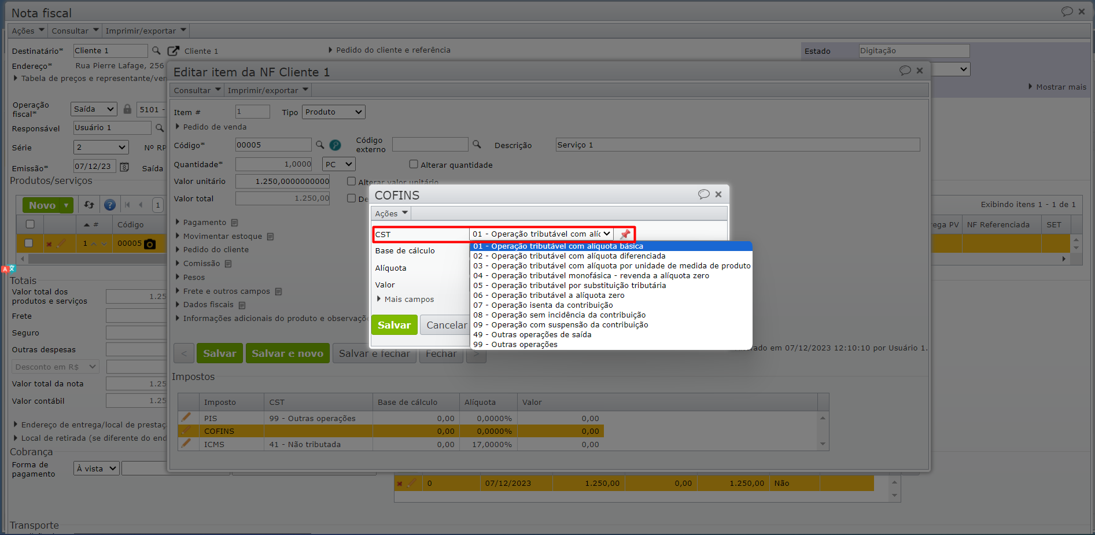1095x535 pixels.
Task: Go to first page of products grid
Action: pyautogui.click(x=127, y=205)
